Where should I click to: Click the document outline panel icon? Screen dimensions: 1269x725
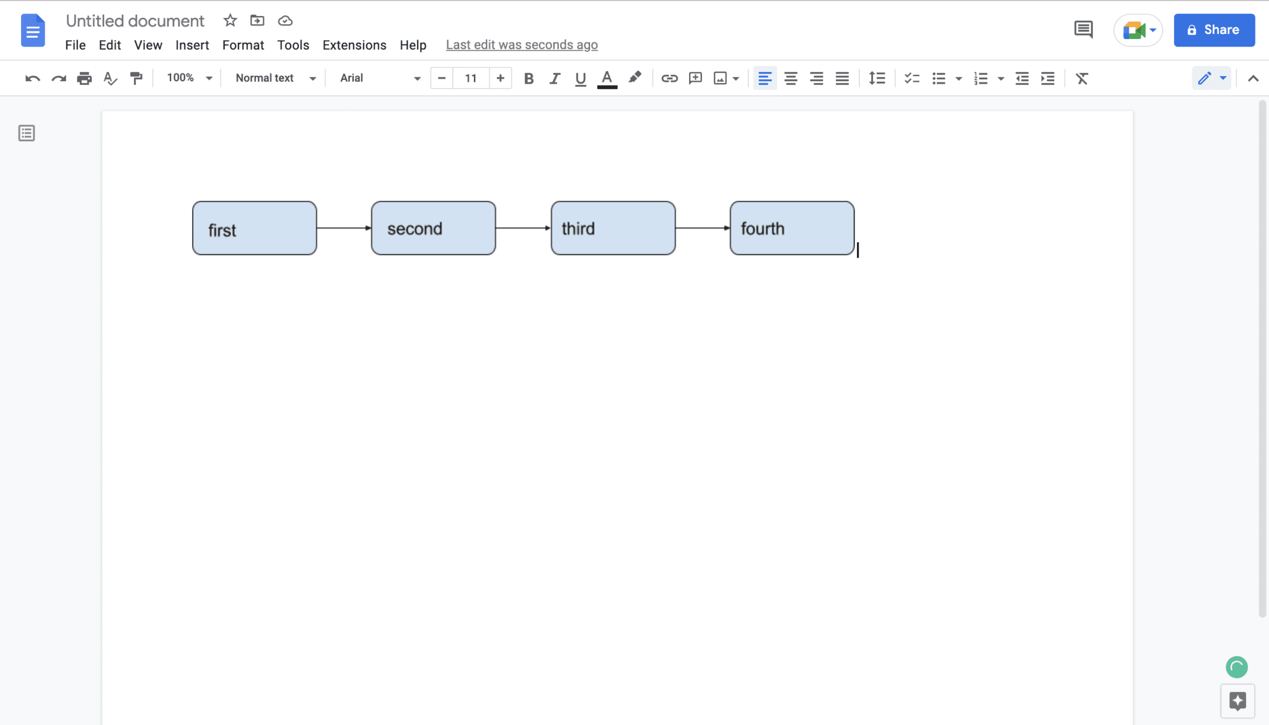tap(26, 133)
